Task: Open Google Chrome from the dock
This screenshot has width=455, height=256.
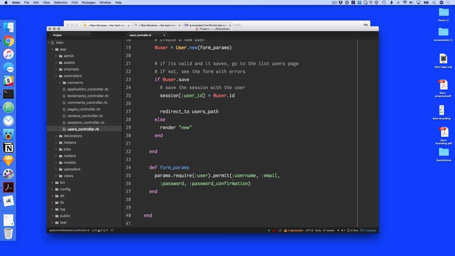Action: pos(8,41)
